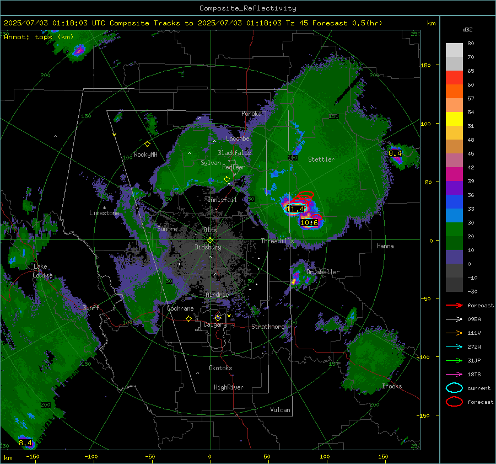This screenshot has height=464, width=496.
Task: Click the Didsbury city label
Action: [x=208, y=247]
